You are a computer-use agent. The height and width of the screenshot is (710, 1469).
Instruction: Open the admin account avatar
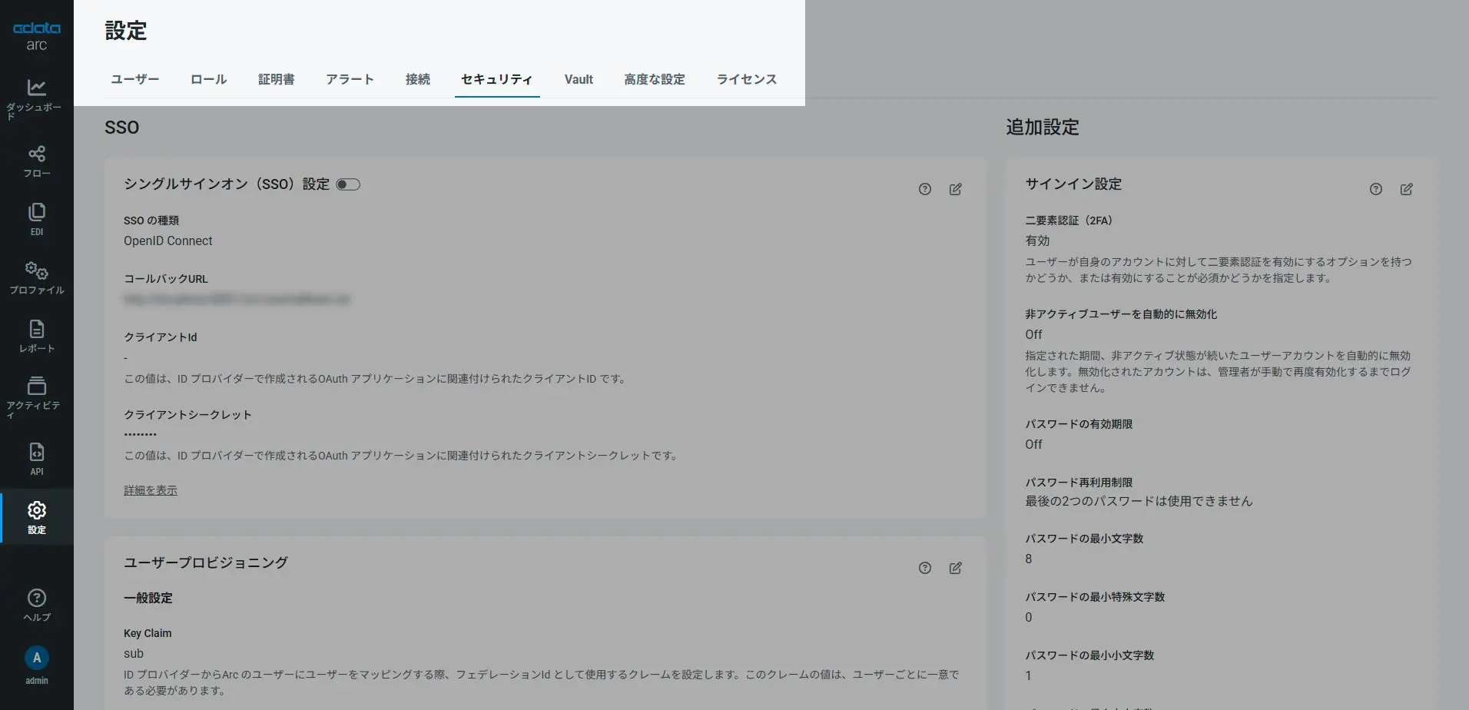(36, 657)
